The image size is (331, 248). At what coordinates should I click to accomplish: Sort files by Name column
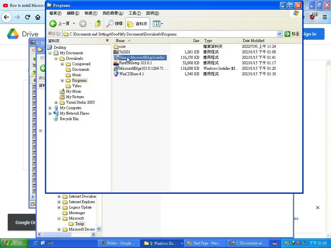[141, 40]
